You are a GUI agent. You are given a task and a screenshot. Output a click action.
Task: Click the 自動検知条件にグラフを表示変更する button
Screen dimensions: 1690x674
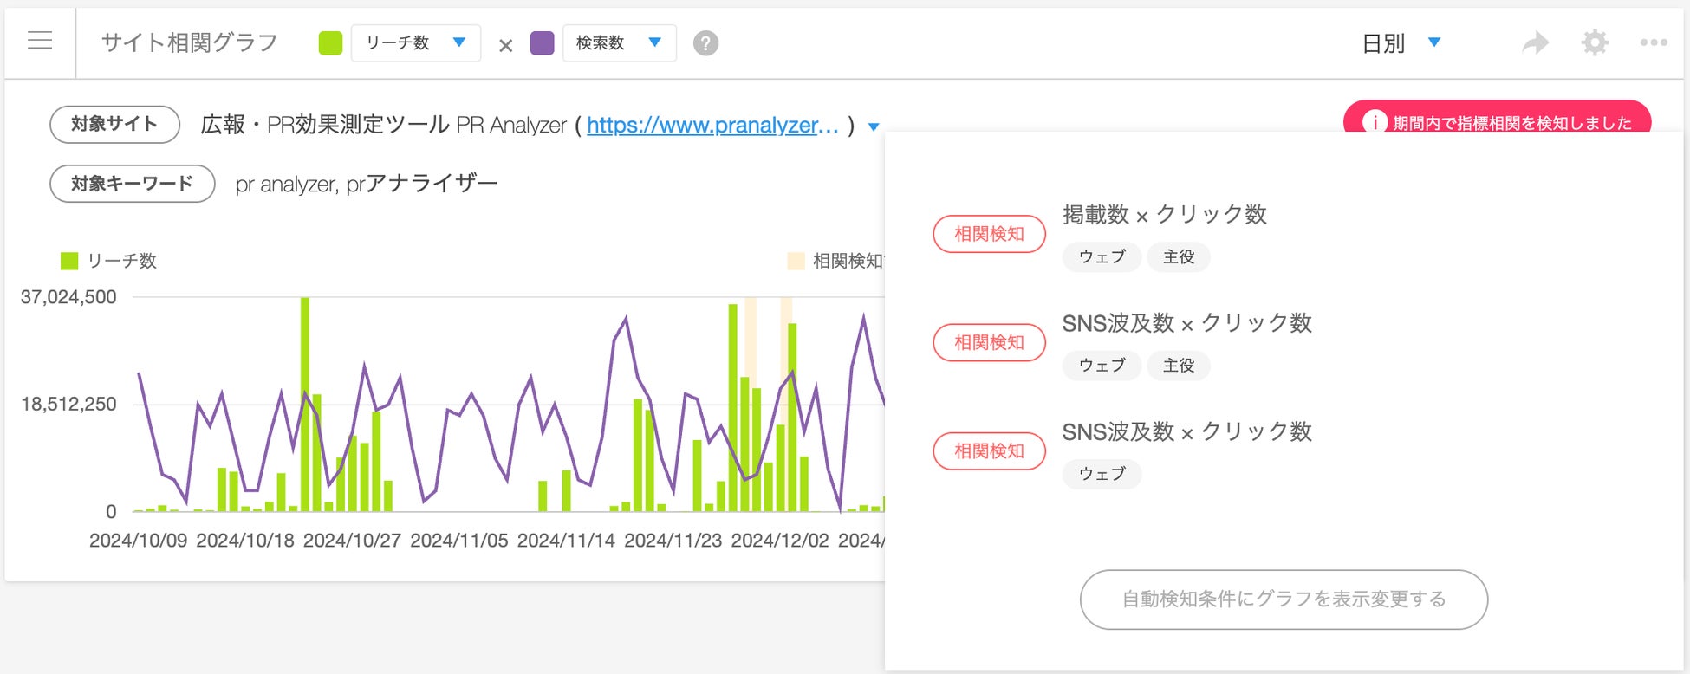(1284, 599)
